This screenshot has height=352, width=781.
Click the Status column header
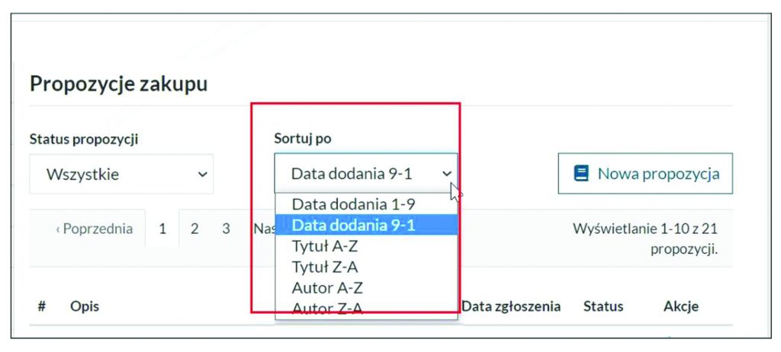click(x=603, y=306)
